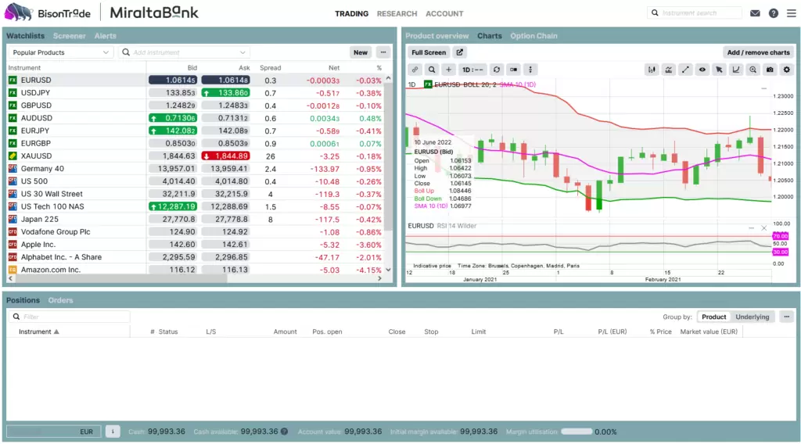Pop out chart in new window

[459, 52]
